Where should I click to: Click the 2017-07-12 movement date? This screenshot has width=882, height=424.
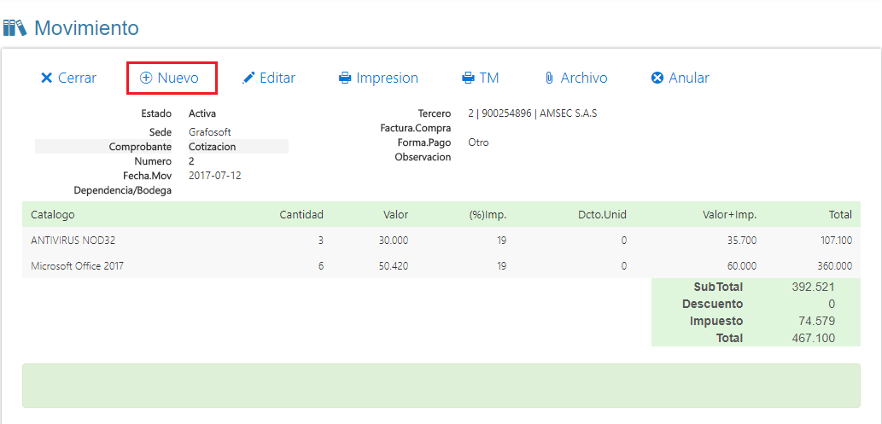(x=215, y=176)
